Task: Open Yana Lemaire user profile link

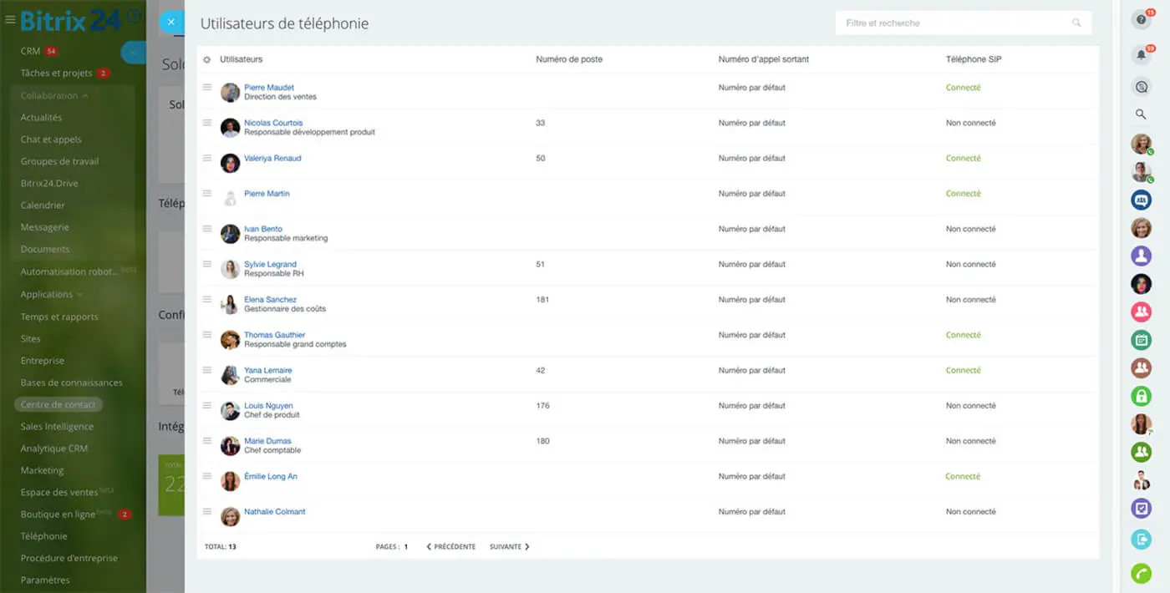Action: 267,370
